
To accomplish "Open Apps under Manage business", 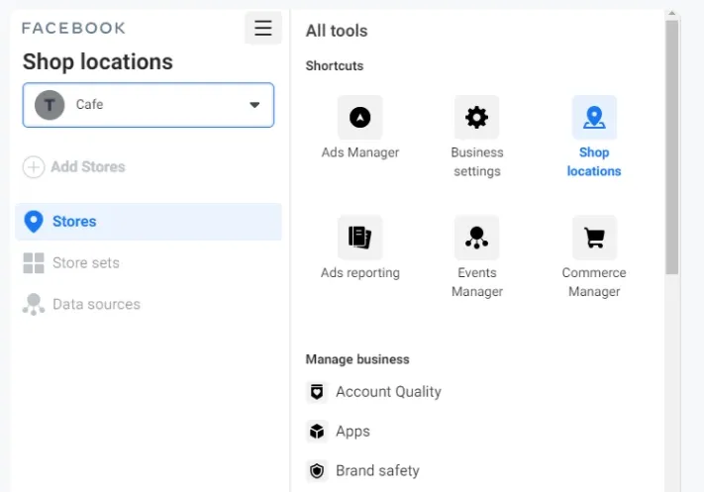I will (x=338, y=432).
